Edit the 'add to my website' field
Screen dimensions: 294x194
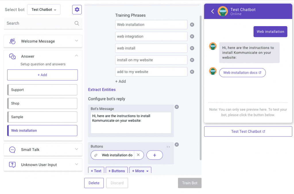pos(151,72)
